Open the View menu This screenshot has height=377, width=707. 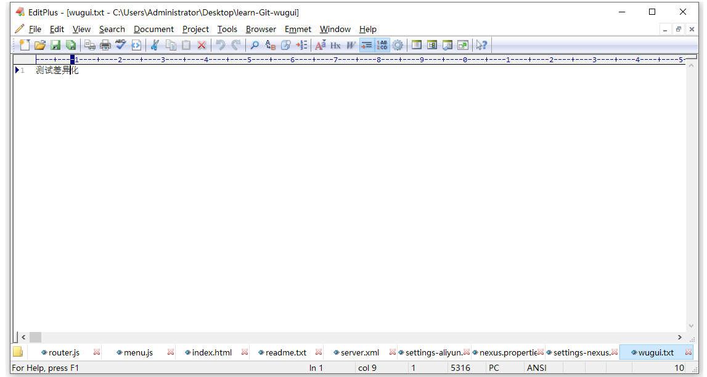(81, 30)
